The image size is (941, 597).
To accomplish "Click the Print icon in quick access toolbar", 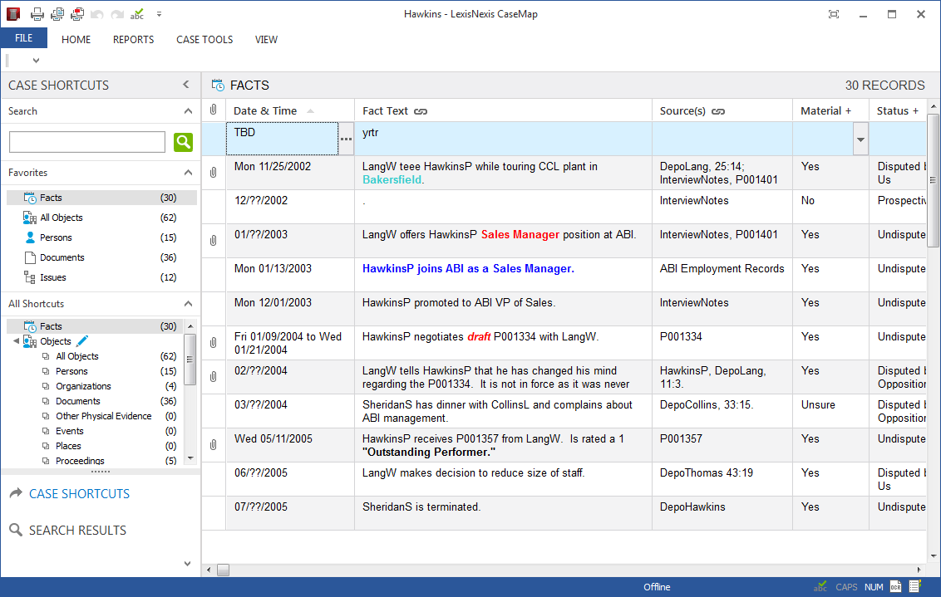I will pyautogui.click(x=37, y=14).
